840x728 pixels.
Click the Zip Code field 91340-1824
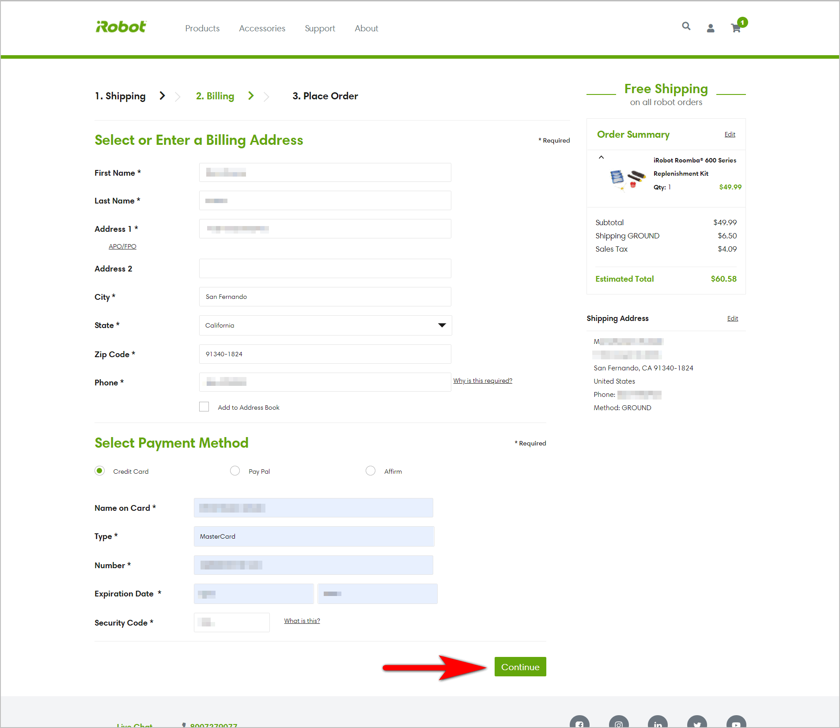325,354
